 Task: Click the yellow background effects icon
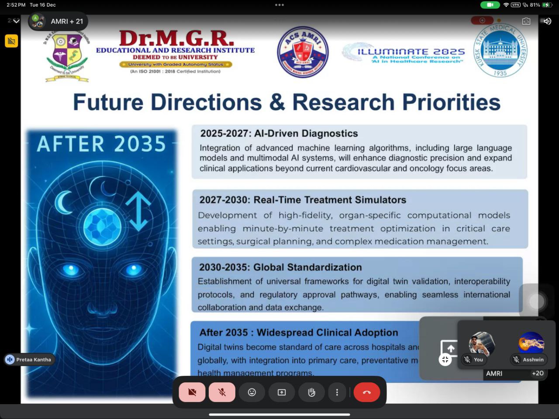11,41
